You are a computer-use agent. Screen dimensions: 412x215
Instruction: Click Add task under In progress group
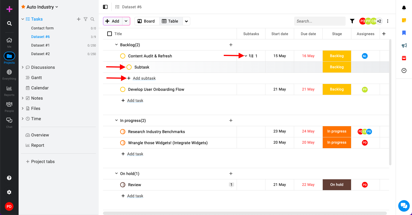click(135, 154)
